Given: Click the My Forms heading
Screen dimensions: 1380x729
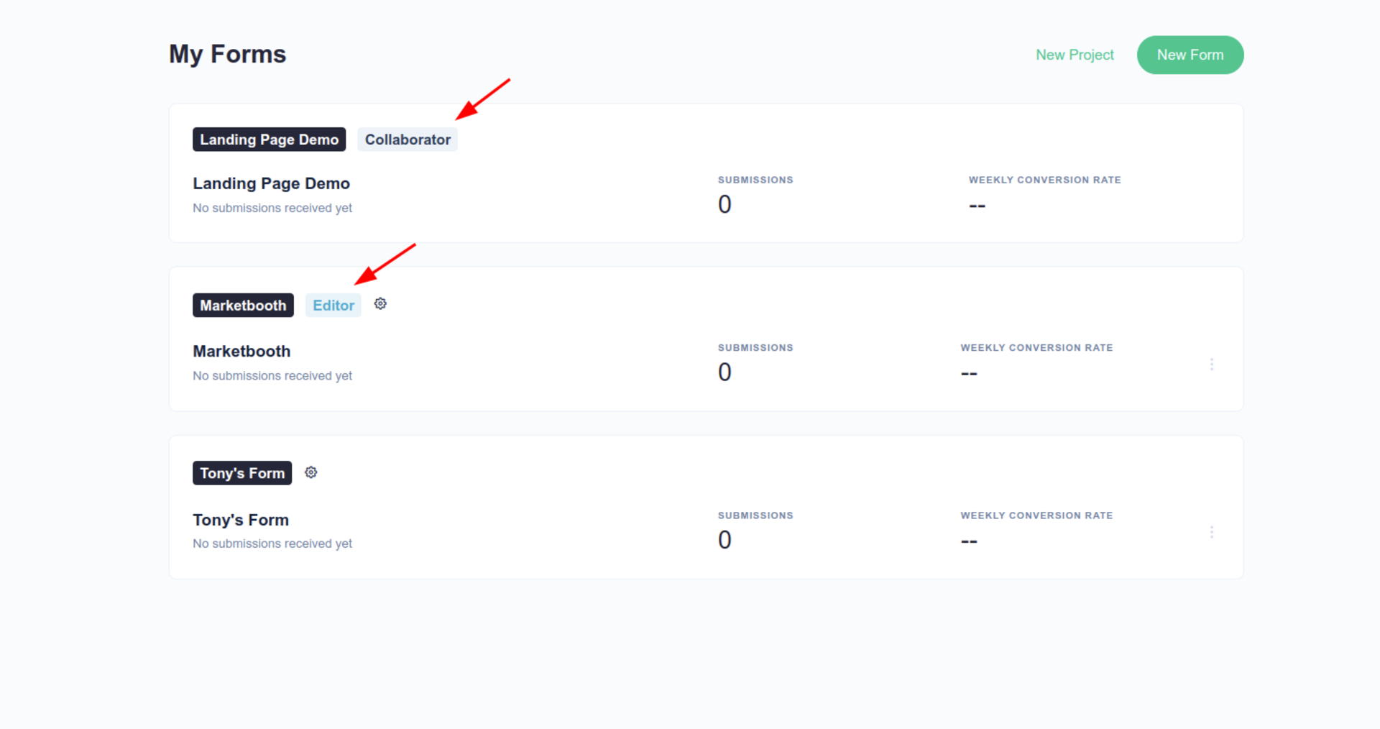Looking at the screenshot, I should click(227, 55).
